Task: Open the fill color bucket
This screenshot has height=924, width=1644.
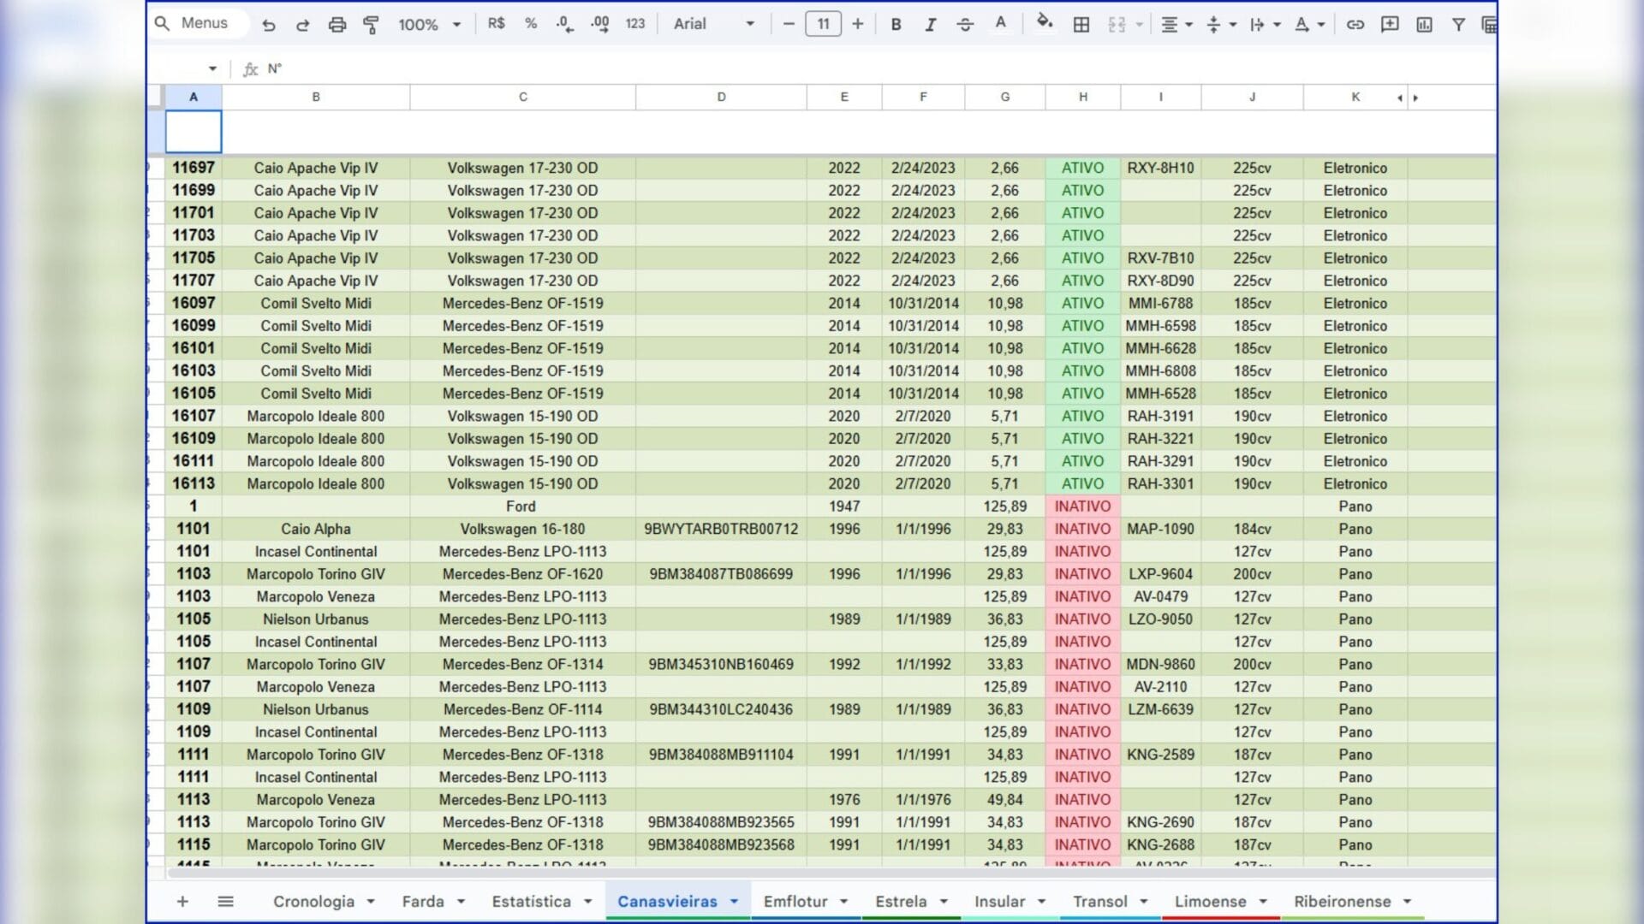Action: coord(1044,23)
